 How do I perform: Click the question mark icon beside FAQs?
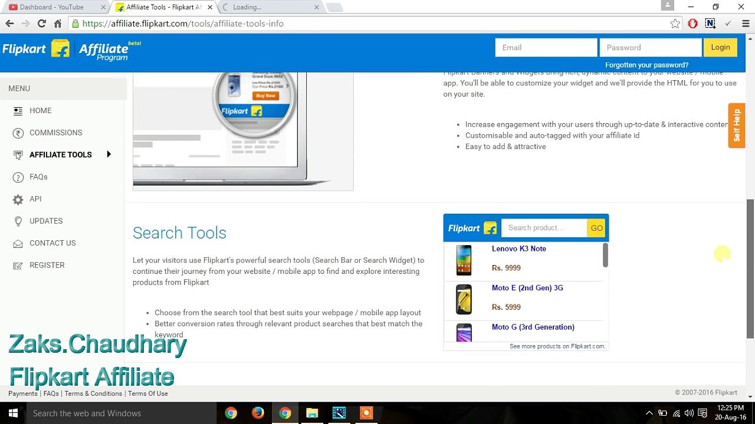click(x=18, y=177)
